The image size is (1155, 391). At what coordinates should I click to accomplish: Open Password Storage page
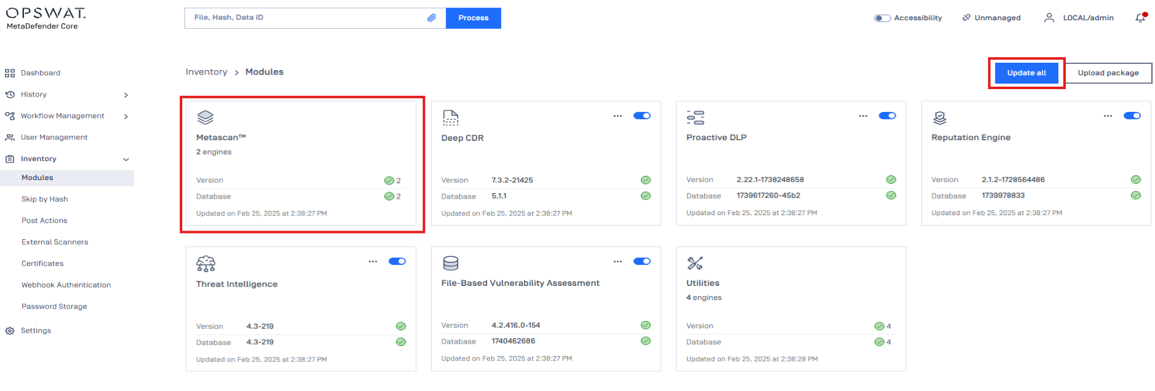(54, 307)
